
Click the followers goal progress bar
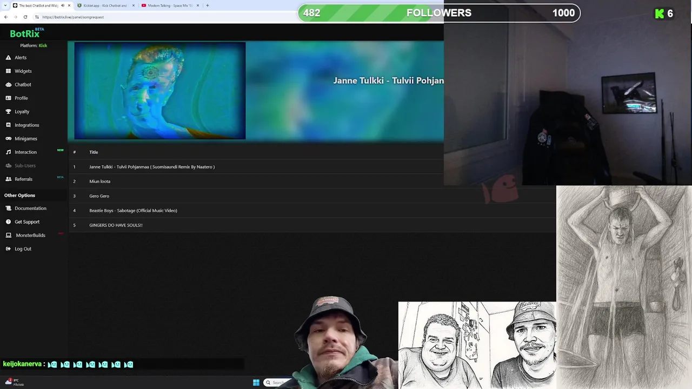coord(439,13)
